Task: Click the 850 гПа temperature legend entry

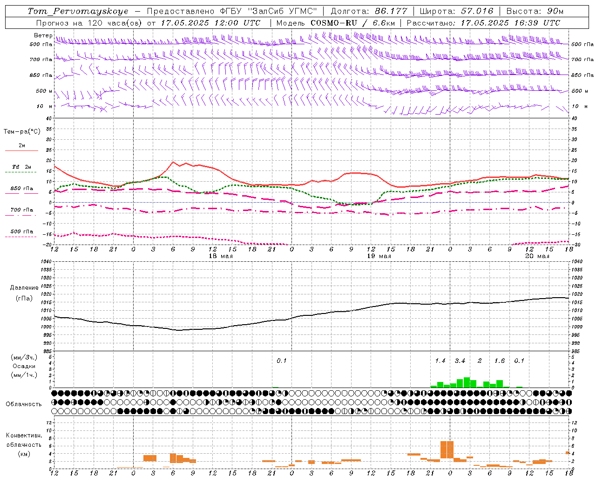Action: coord(22,189)
